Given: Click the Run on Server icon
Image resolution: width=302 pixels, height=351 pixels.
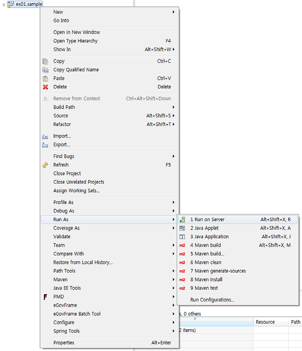Looking at the screenshot, I should tap(182, 220).
